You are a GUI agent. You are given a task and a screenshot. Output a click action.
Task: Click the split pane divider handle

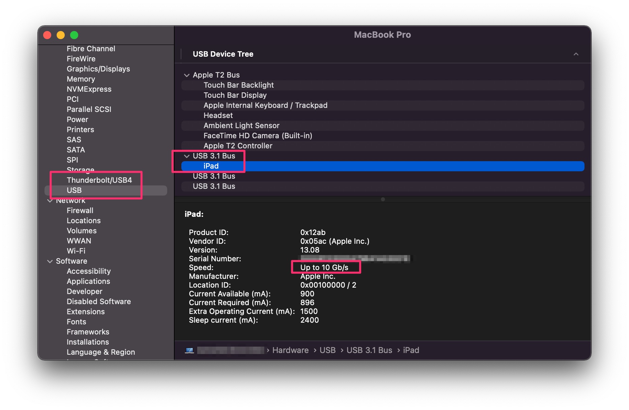click(x=383, y=199)
